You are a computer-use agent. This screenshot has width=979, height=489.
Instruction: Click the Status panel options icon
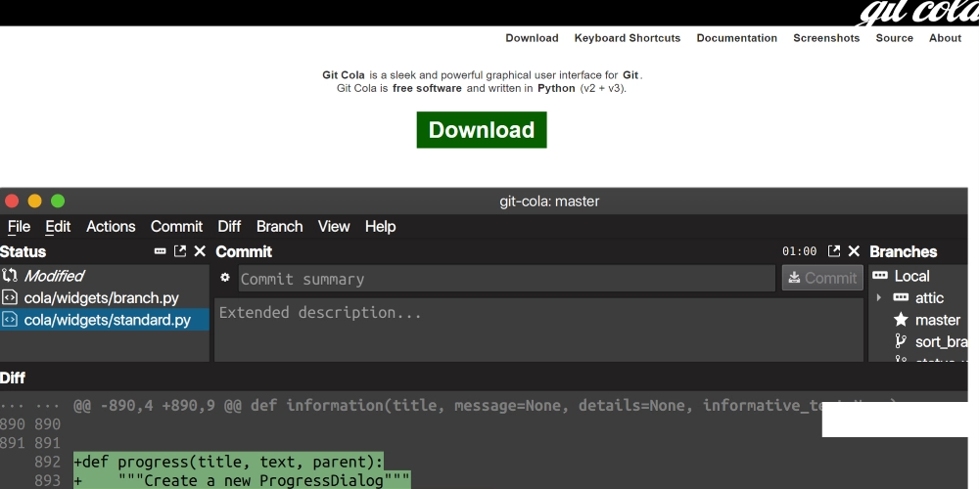pyautogui.click(x=161, y=251)
